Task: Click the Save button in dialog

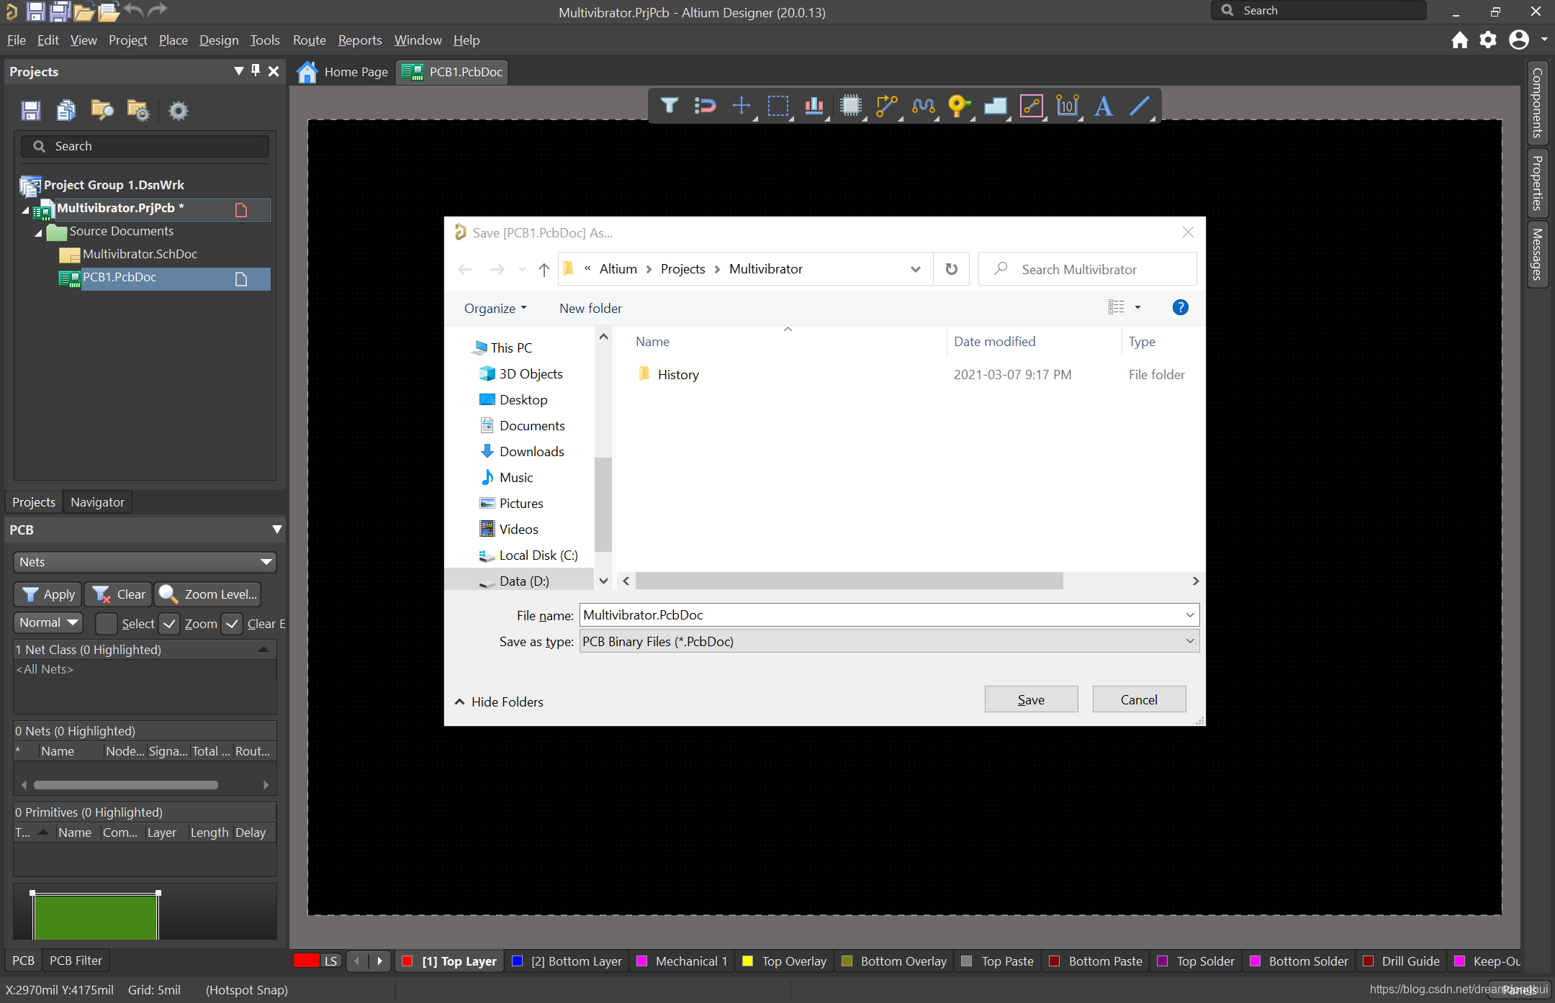Action: tap(1030, 699)
